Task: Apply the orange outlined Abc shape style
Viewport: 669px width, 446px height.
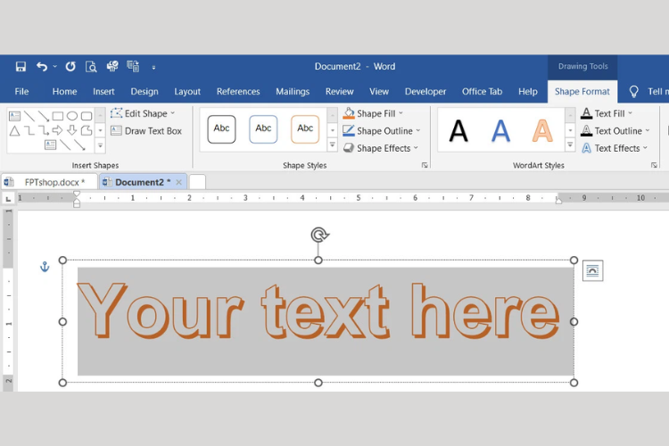Action: click(x=305, y=128)
